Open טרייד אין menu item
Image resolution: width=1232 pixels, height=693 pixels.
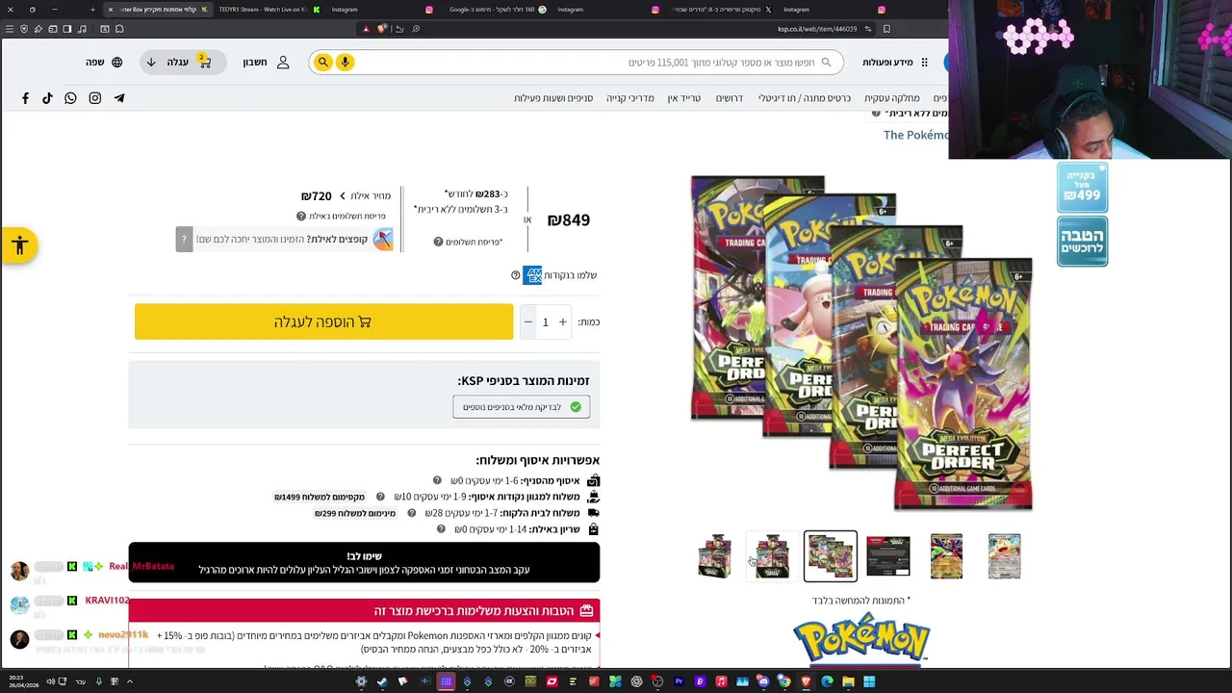(x=684, y=98)
